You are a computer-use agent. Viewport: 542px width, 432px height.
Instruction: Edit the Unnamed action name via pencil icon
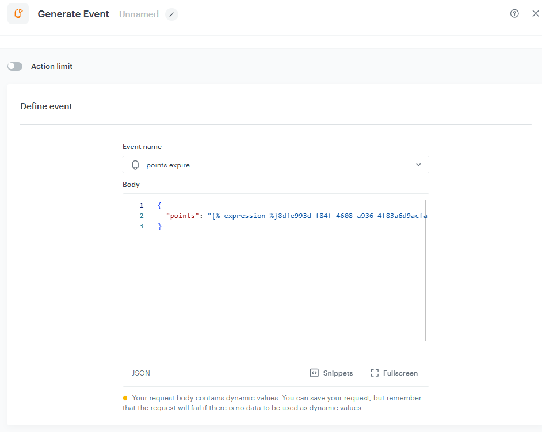171,14
